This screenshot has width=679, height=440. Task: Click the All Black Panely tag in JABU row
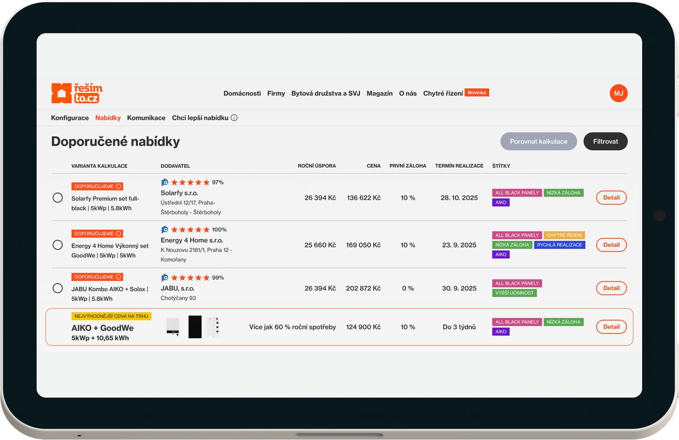[517, 283]
